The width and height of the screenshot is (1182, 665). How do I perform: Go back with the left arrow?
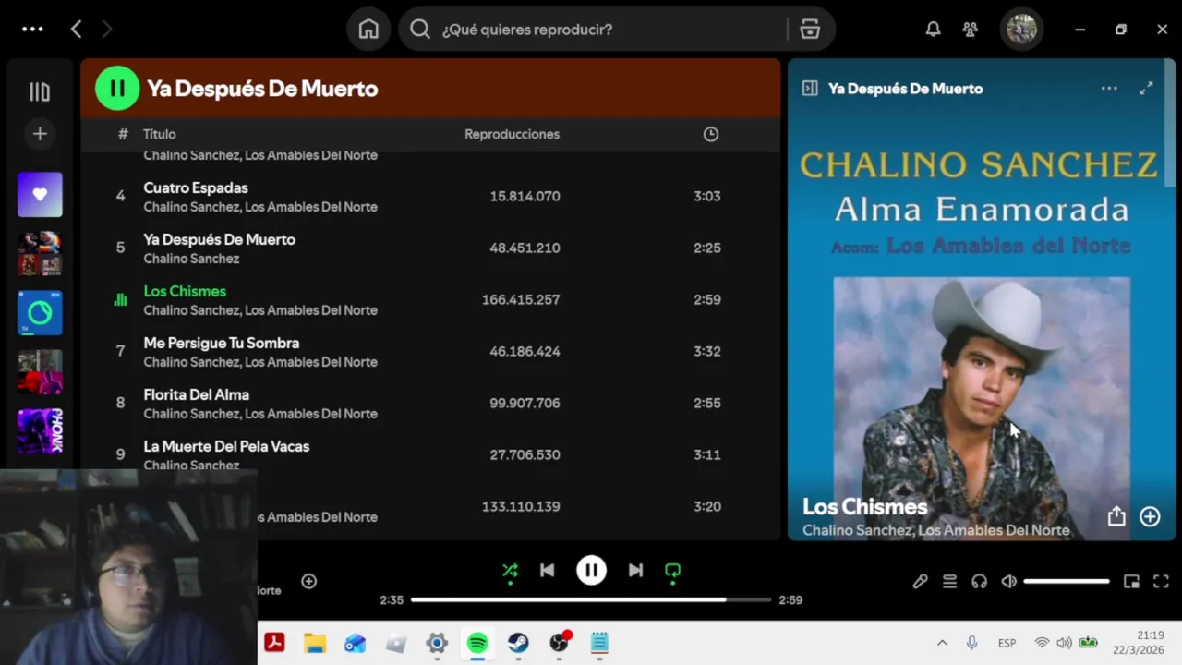(x=77, y=30)
